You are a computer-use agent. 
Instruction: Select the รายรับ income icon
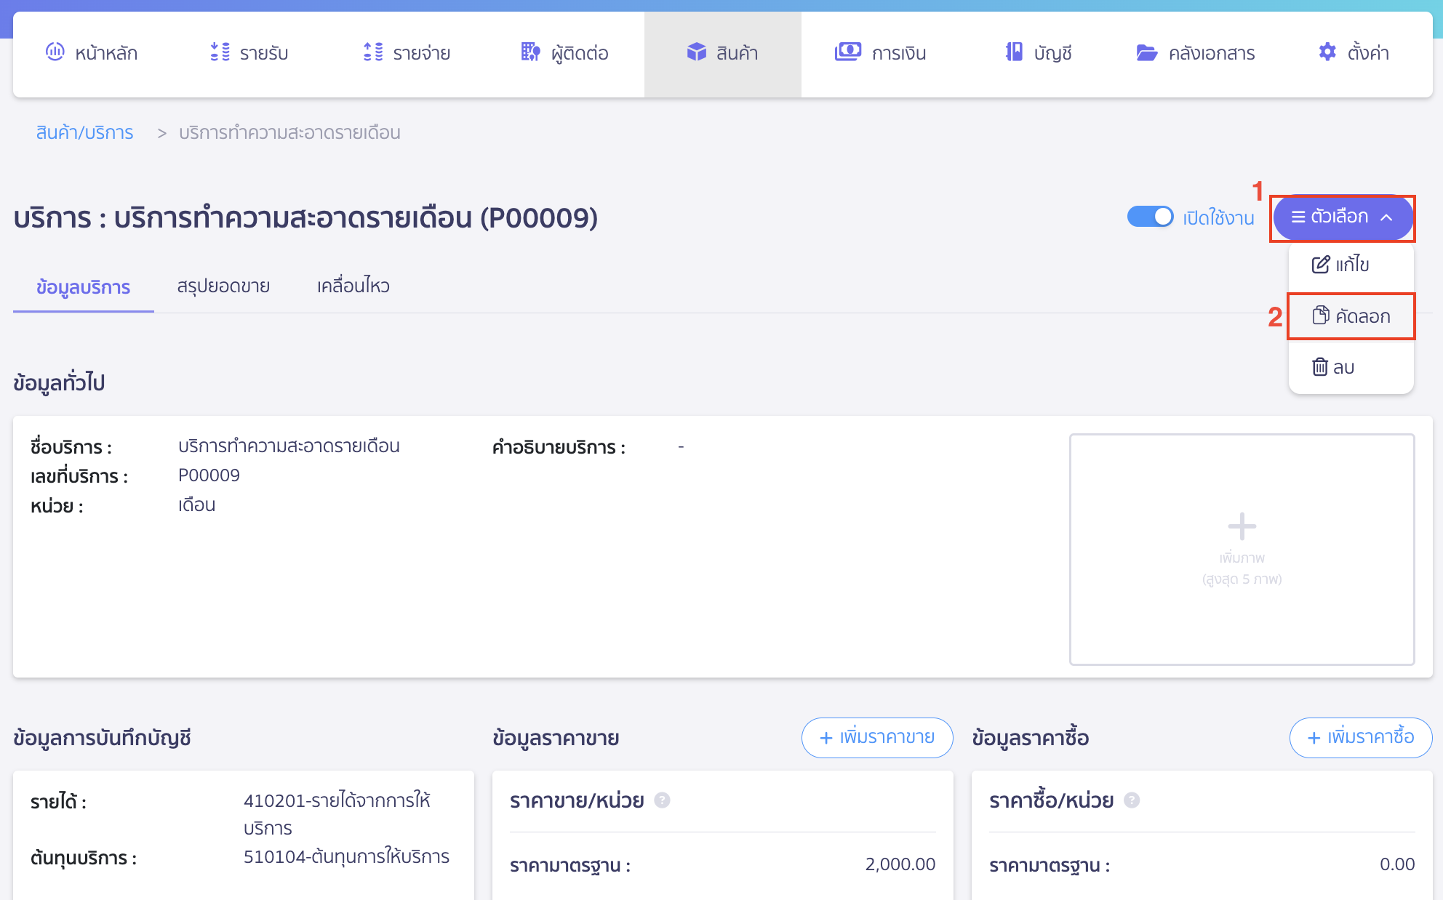point(217,52)
